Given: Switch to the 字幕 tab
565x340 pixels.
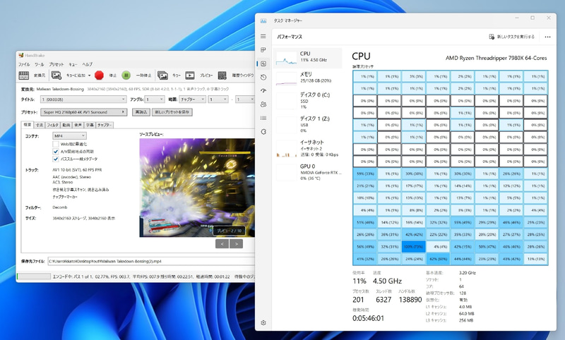Looking at the screenshot, I should coord(90,125).
